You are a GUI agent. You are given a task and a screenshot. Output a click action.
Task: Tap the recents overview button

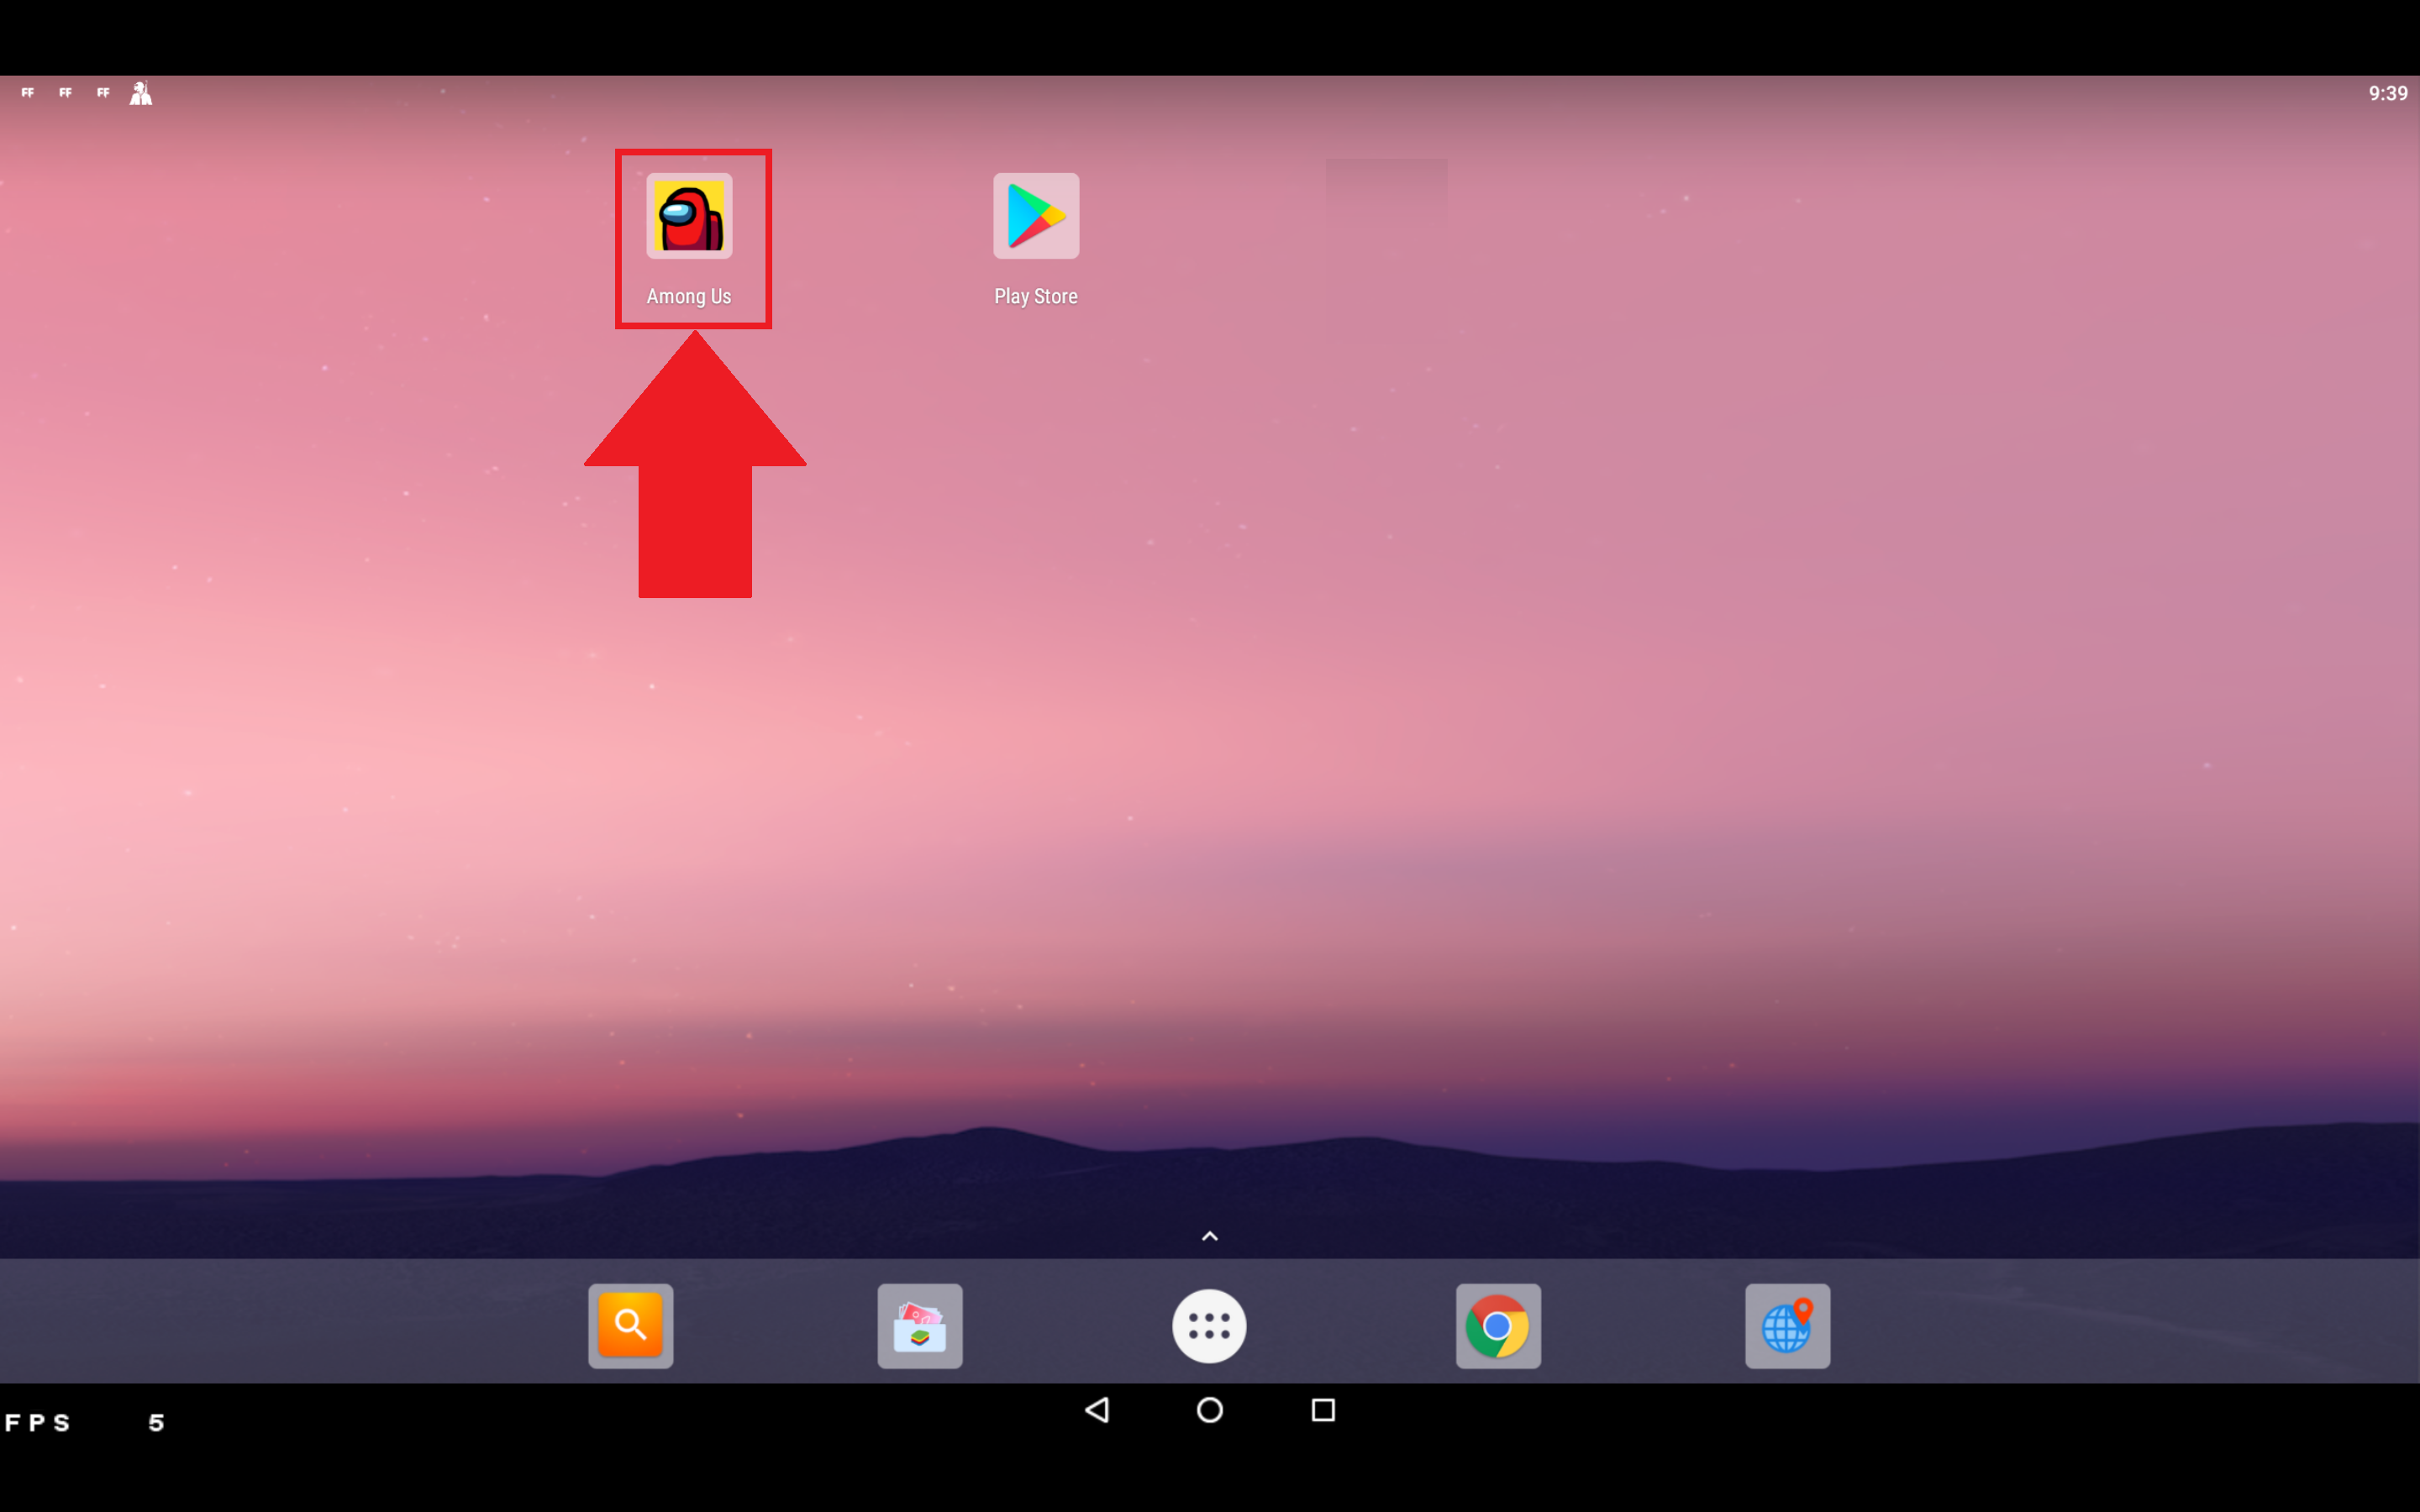(1324, 1411)
